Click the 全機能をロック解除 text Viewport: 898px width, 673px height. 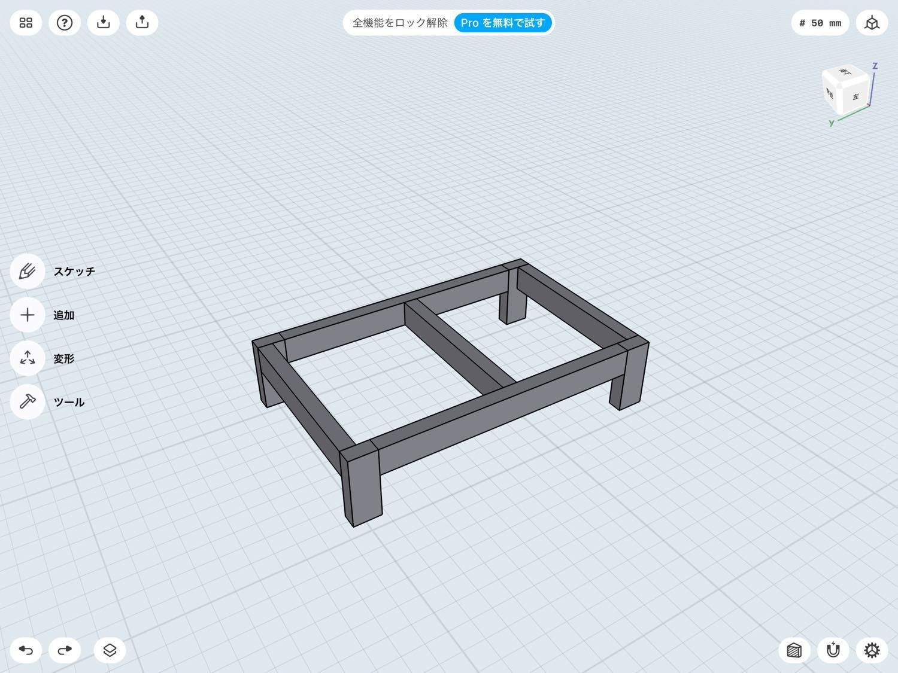click(400, 23)
